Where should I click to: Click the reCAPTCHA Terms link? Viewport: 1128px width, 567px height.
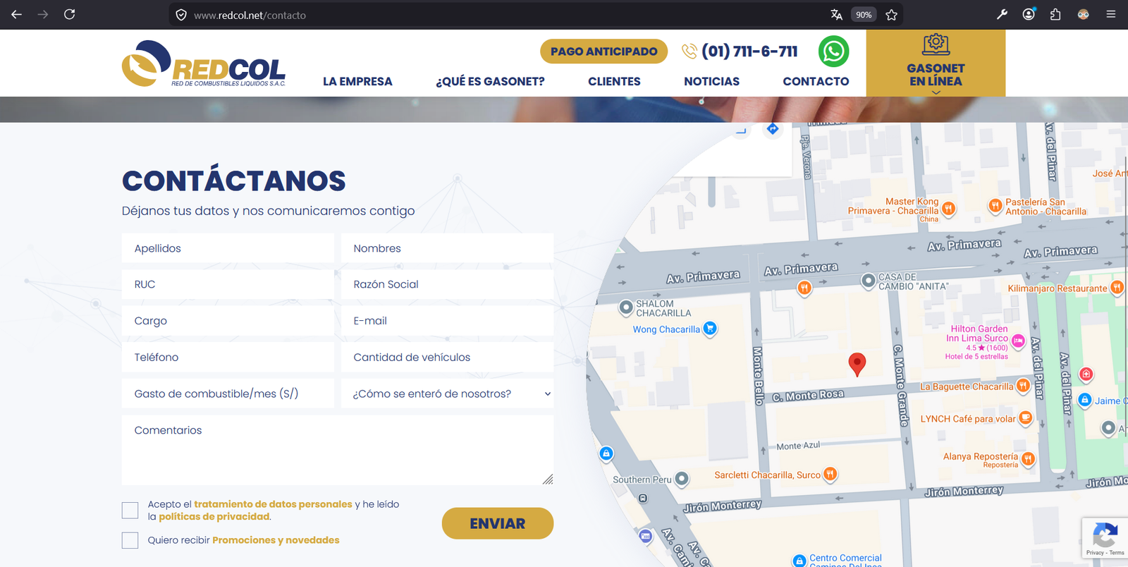[x=1117, y=553]
